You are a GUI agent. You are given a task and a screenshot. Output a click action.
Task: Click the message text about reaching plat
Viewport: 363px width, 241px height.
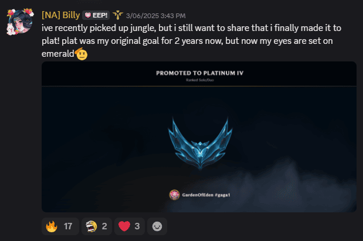(x=191, y=41)
